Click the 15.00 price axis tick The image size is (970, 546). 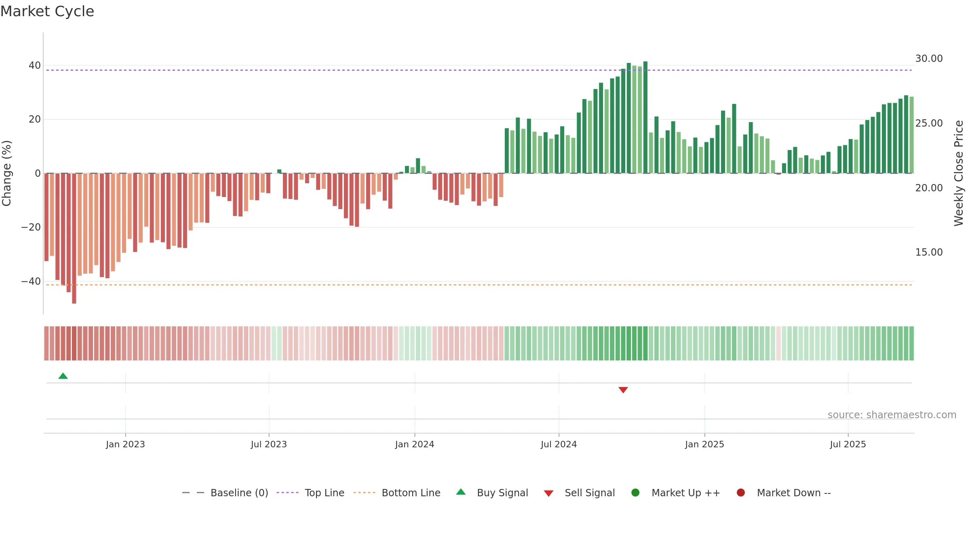929,252
